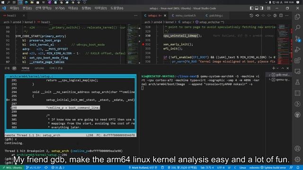Open the Explorer view in activity bar
This screenshot has width=303, height=170.
point(297,17)
